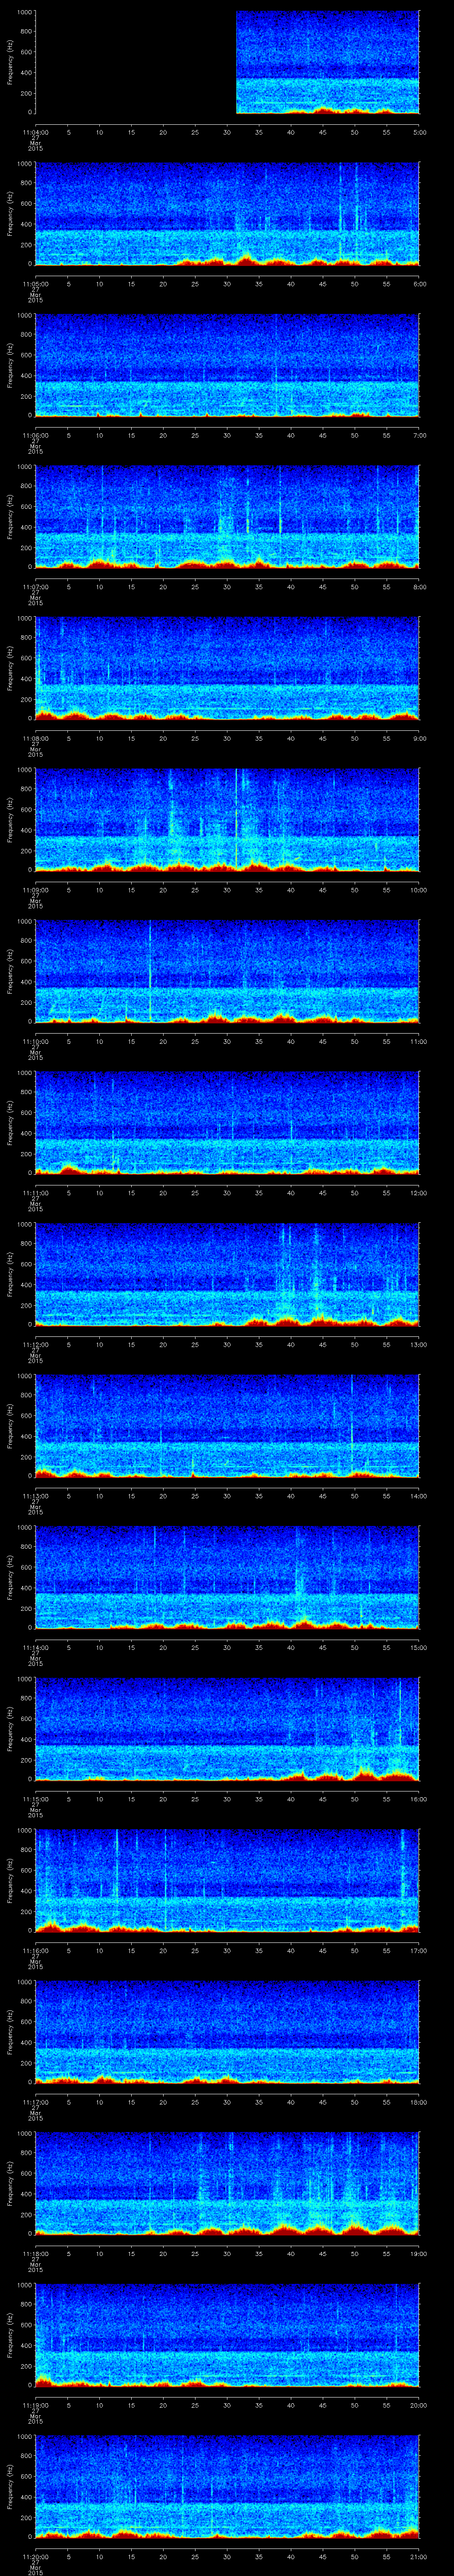Click Frequency (Hz) label of the 11:04:00 panel
The height and width of the screenshot is (2576, 454).
pos(10,63)
